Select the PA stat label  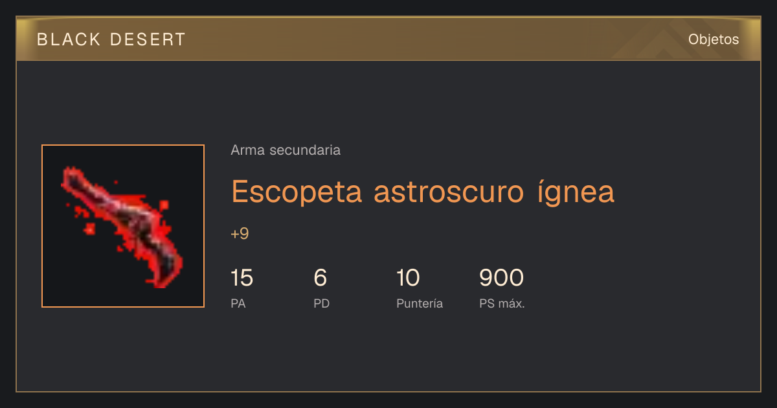coord(238,303)
